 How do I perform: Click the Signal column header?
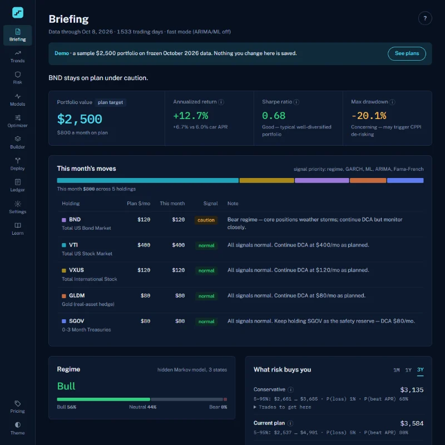pyautogui.click(x=211, y=204)
